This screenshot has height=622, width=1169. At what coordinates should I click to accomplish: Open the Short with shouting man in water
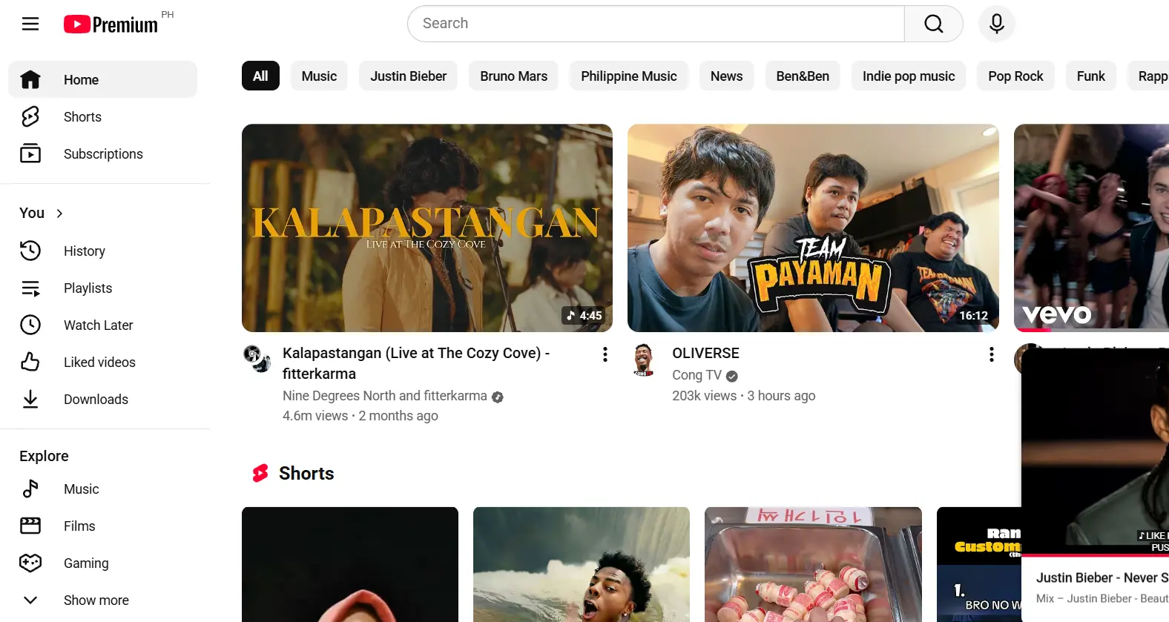[582, 564]
